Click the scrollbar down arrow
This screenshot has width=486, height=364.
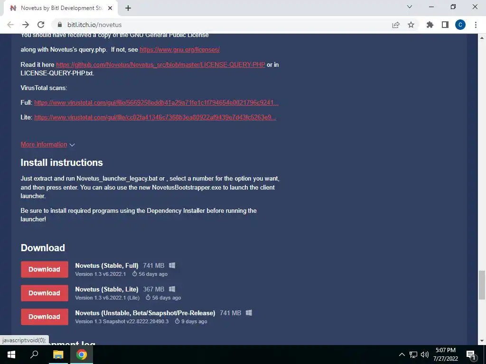[482, 341]
